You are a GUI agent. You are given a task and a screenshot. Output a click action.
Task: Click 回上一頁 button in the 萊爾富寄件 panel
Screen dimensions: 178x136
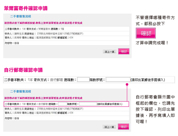click(109, 52)
